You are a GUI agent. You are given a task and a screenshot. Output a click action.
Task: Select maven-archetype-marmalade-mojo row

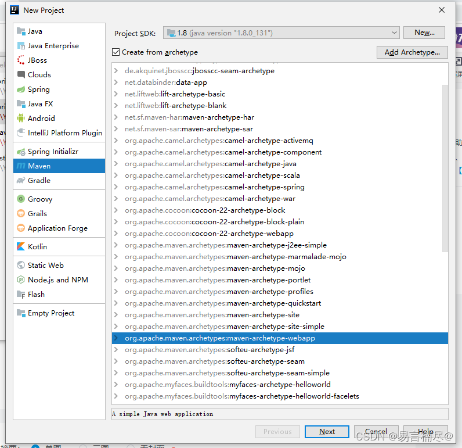point(280,257)
